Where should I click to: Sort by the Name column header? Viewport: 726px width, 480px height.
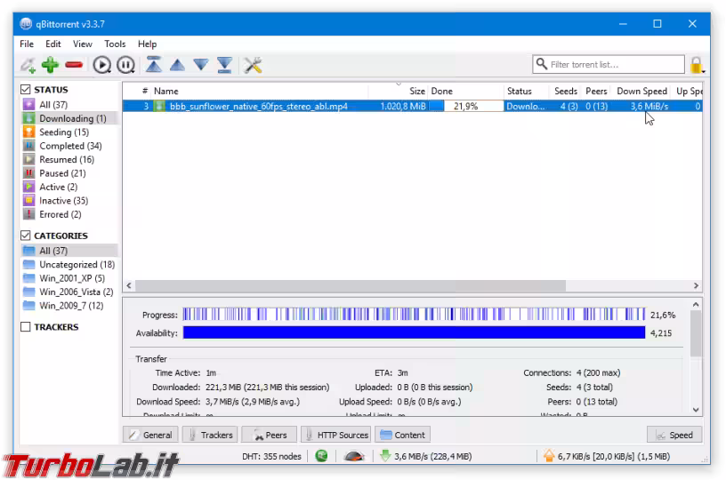click(259, 91)
